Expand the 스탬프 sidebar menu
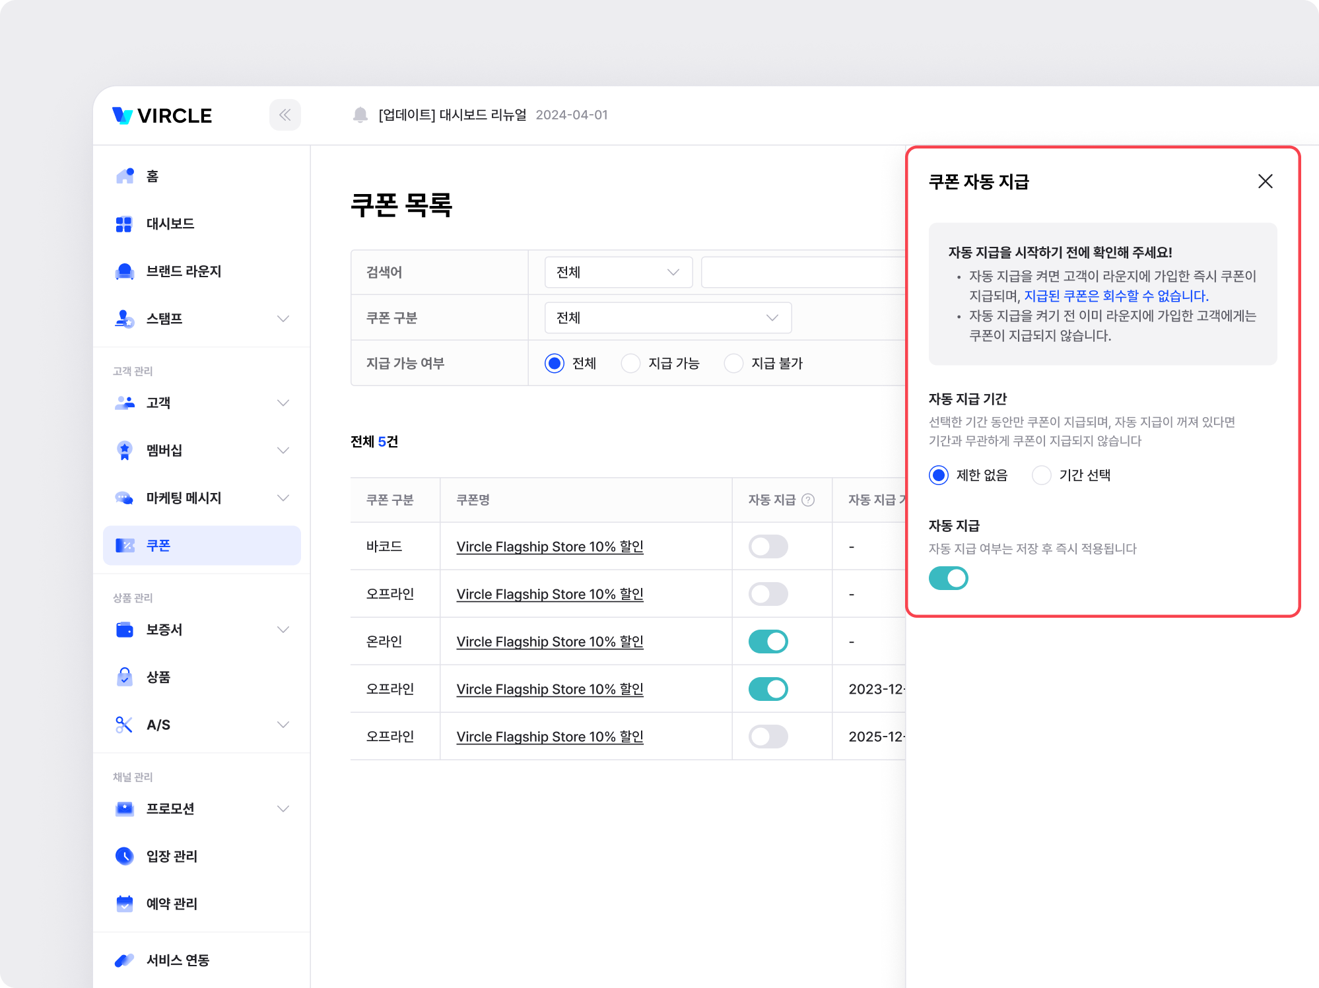1319x988 pixels. pyautogui.click(x=283, y=319)
